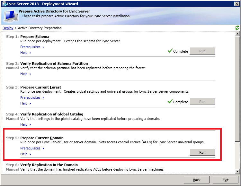This screenshot has width=241, height=186.
Task: Close the Deployment Wizard window
Action: click(237, 4)
